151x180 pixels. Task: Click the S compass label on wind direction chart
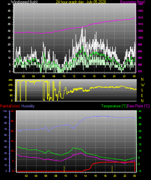tap(142, 90)
